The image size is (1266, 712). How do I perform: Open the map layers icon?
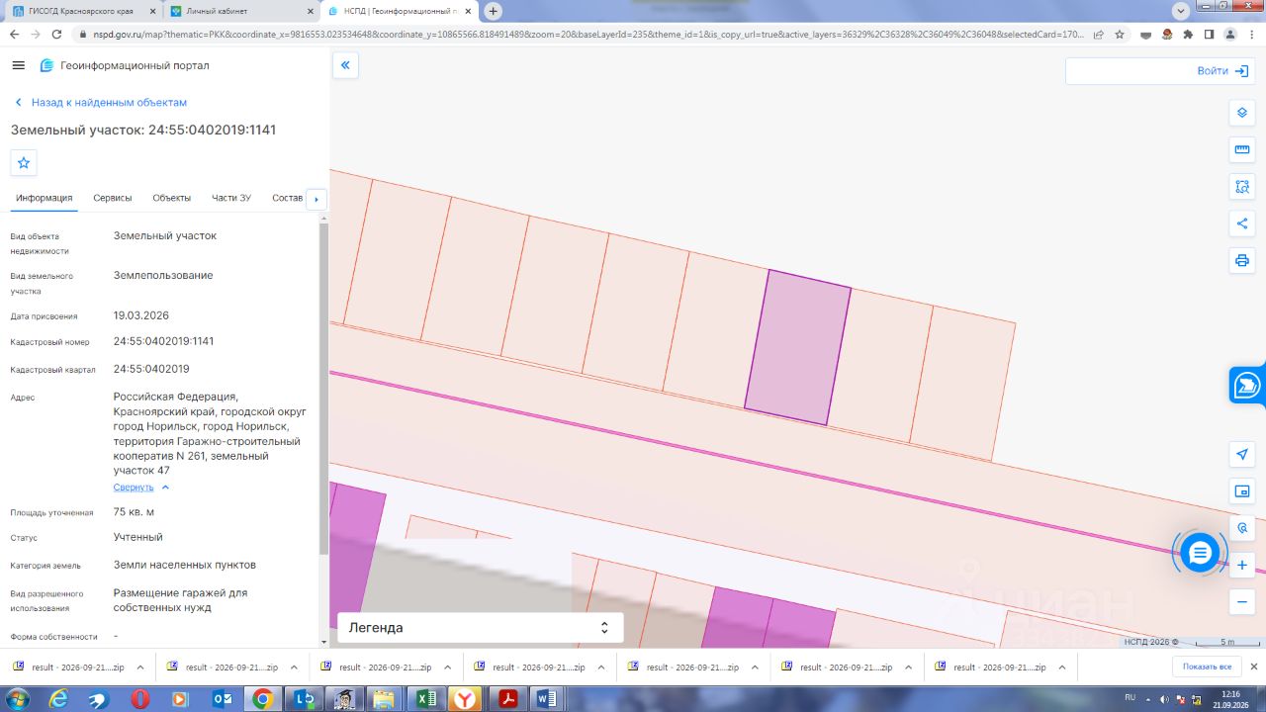(x=1242, y=113)
